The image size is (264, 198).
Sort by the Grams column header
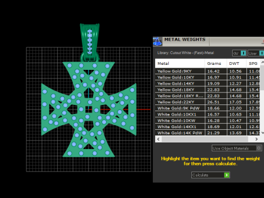[x=216, y=63]
